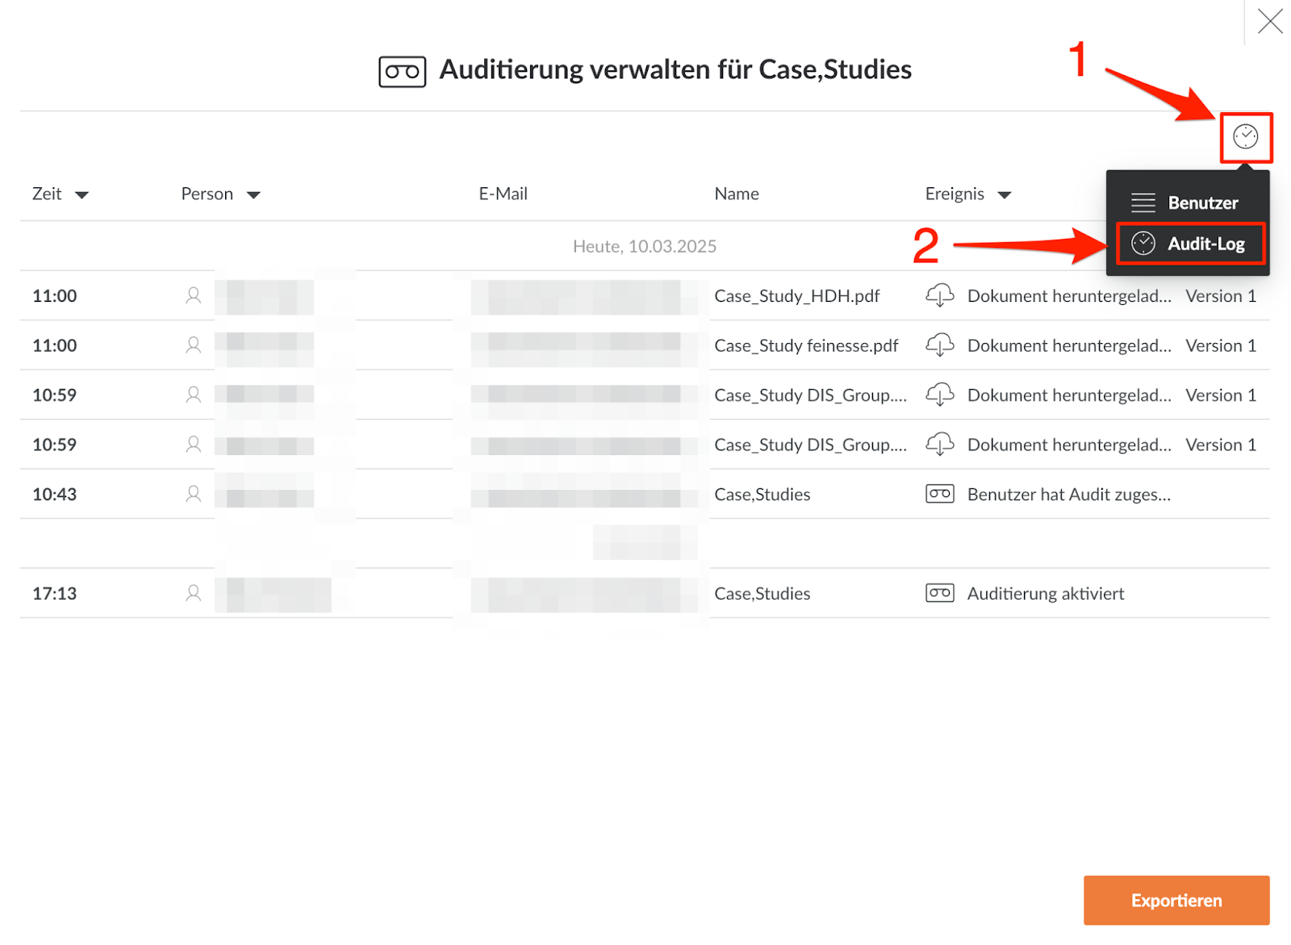Click tape icon next to Benutzer hat Audit zuges
The image size is (1291, 945).
(939, 494)
